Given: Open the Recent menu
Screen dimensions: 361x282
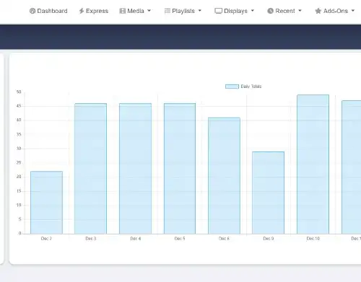Looking at the screenshot, I should click(x=284, y=11).
